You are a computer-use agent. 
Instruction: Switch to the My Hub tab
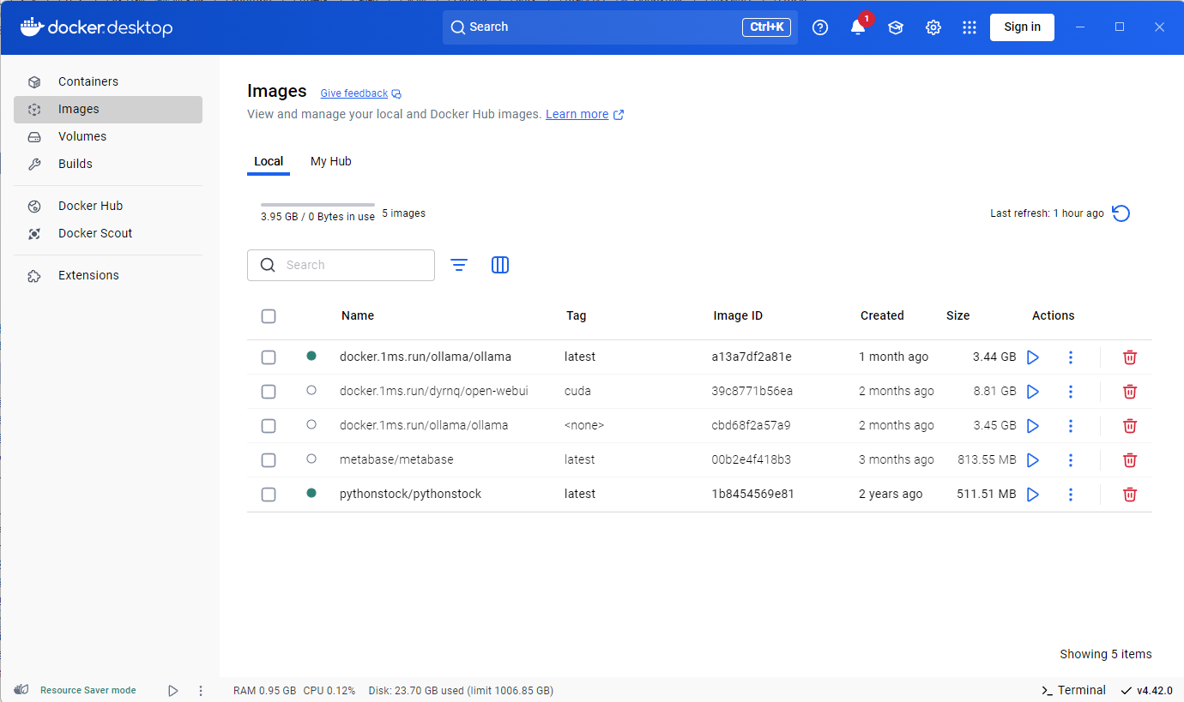(331, 161)
